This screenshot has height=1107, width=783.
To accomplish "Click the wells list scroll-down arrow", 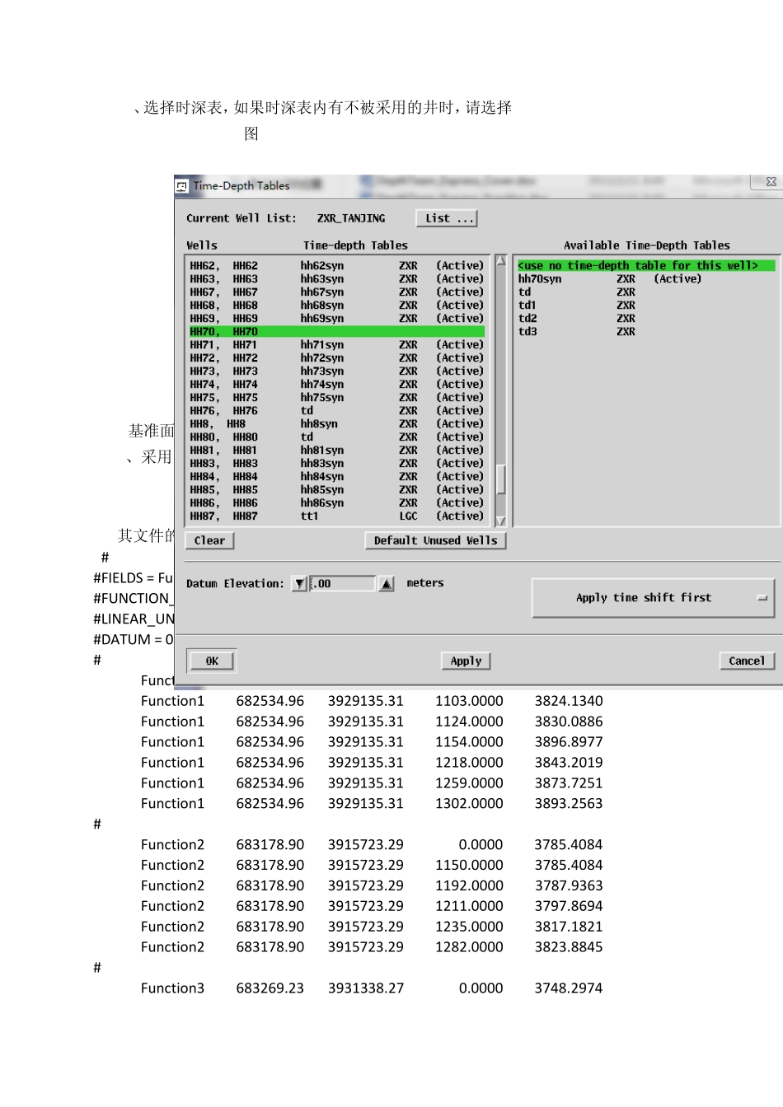I will point(500,521).
